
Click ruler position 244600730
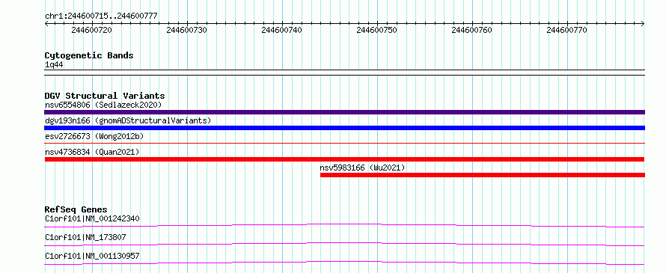click(187, 30)
